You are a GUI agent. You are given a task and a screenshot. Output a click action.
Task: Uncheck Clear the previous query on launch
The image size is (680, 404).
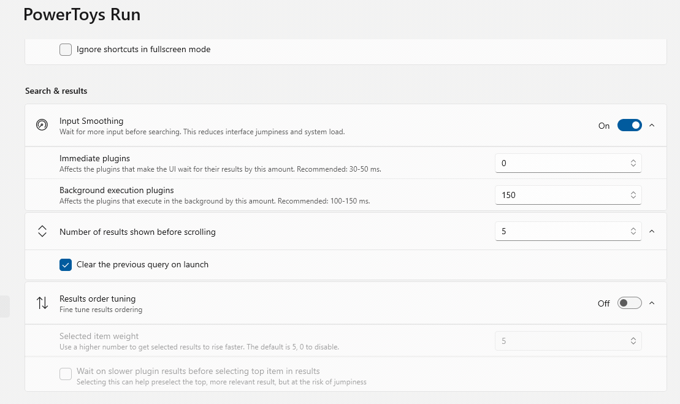[x=66, y=265]
